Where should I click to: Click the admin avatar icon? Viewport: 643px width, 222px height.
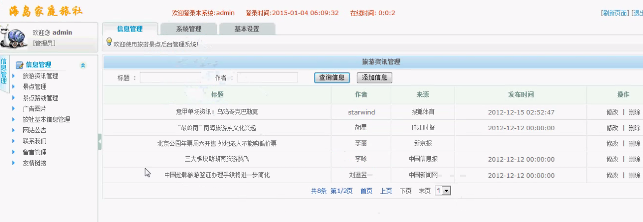(14, 37)
